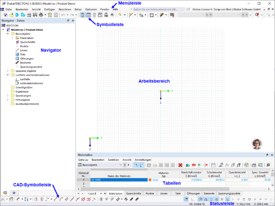Click the single line tool next to arc tool
The width and height of the screenshot is (275, 206).
tap(56, 199)
